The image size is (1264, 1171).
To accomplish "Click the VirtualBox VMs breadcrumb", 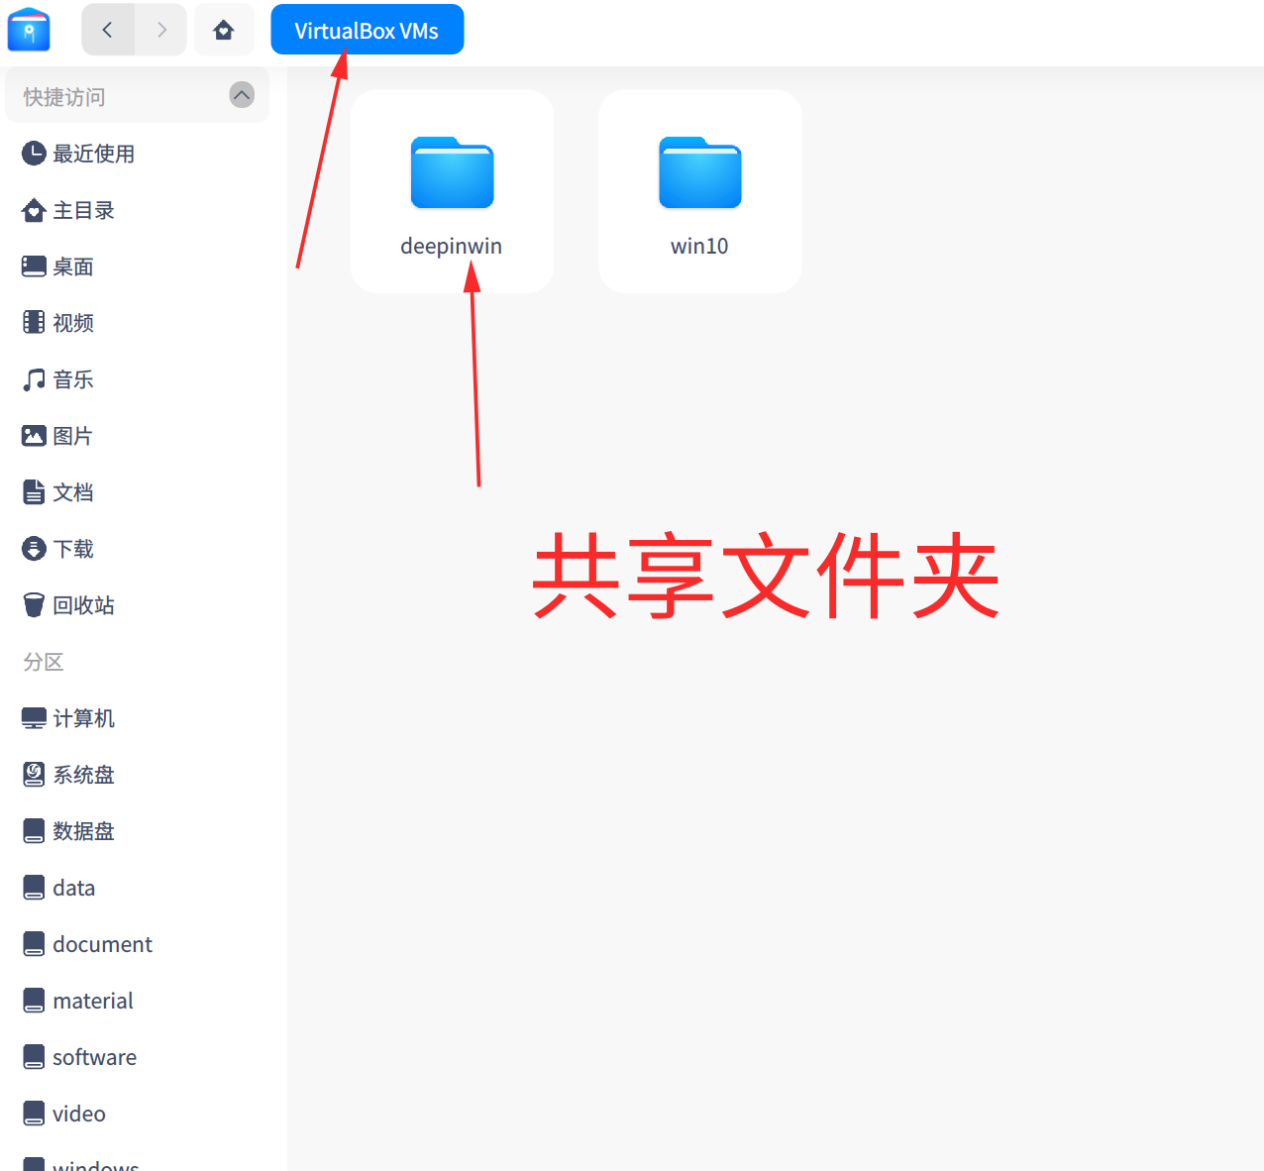I will pos(367,30).
